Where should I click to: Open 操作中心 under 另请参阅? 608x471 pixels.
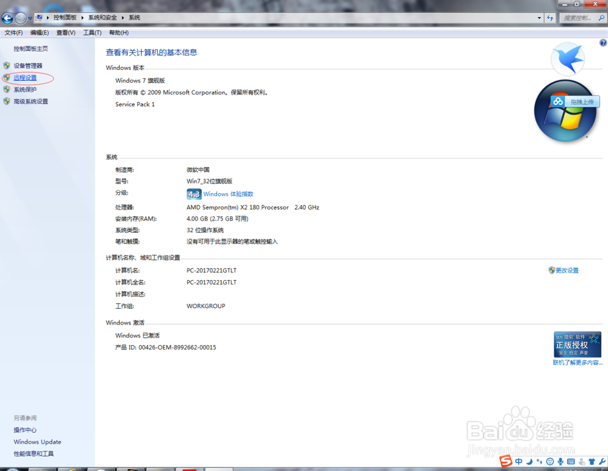25,430
